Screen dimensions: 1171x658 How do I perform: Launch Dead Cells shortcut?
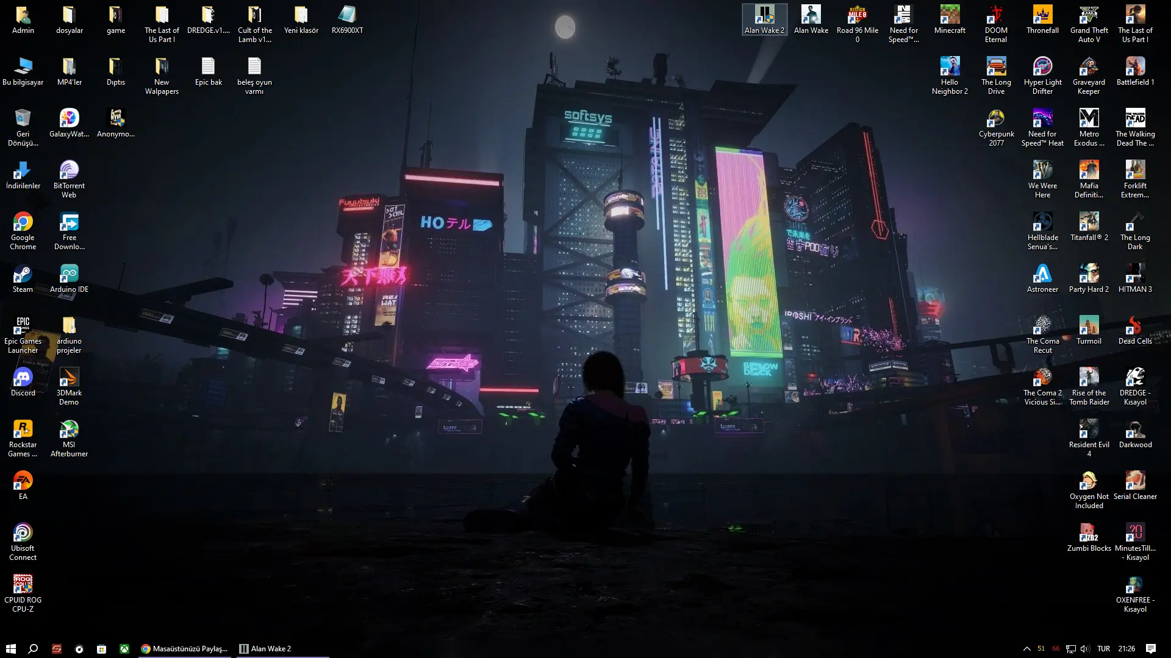pos(1135,330)
